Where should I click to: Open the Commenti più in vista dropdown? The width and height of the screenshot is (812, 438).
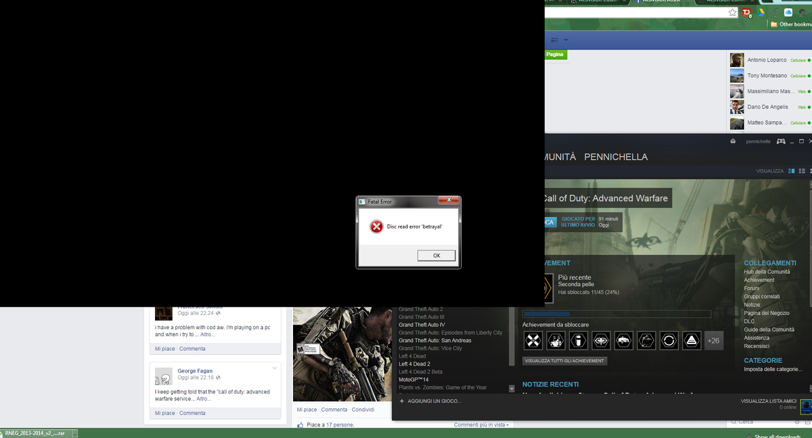(481, 424)
